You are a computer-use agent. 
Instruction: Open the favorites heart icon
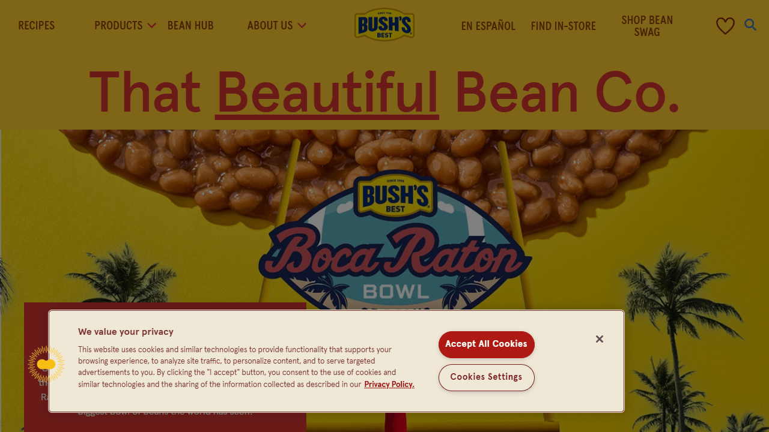click(725, 26)
